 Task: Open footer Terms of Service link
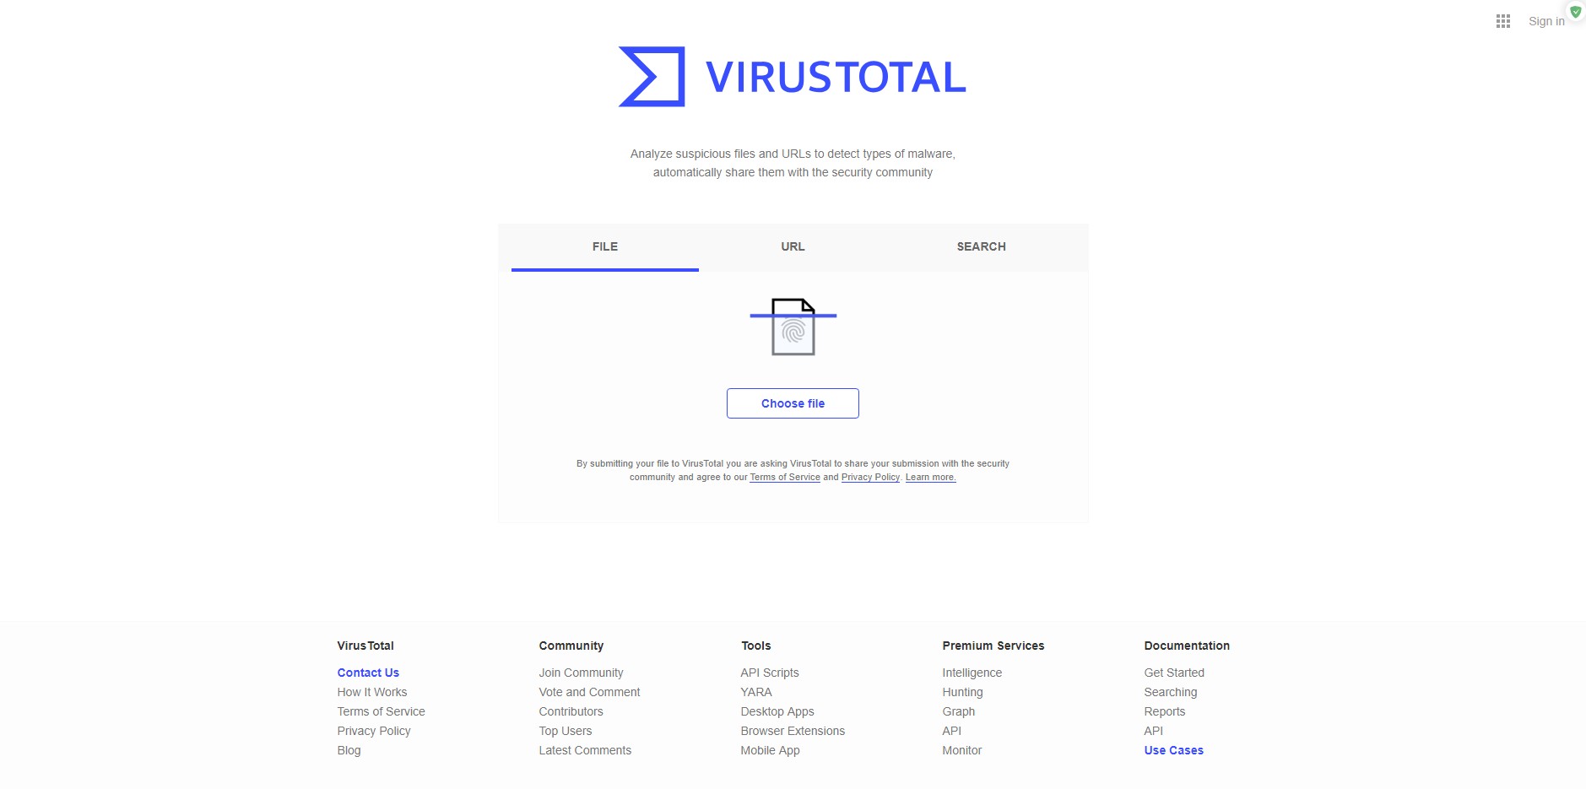click(x=382, y=711)
